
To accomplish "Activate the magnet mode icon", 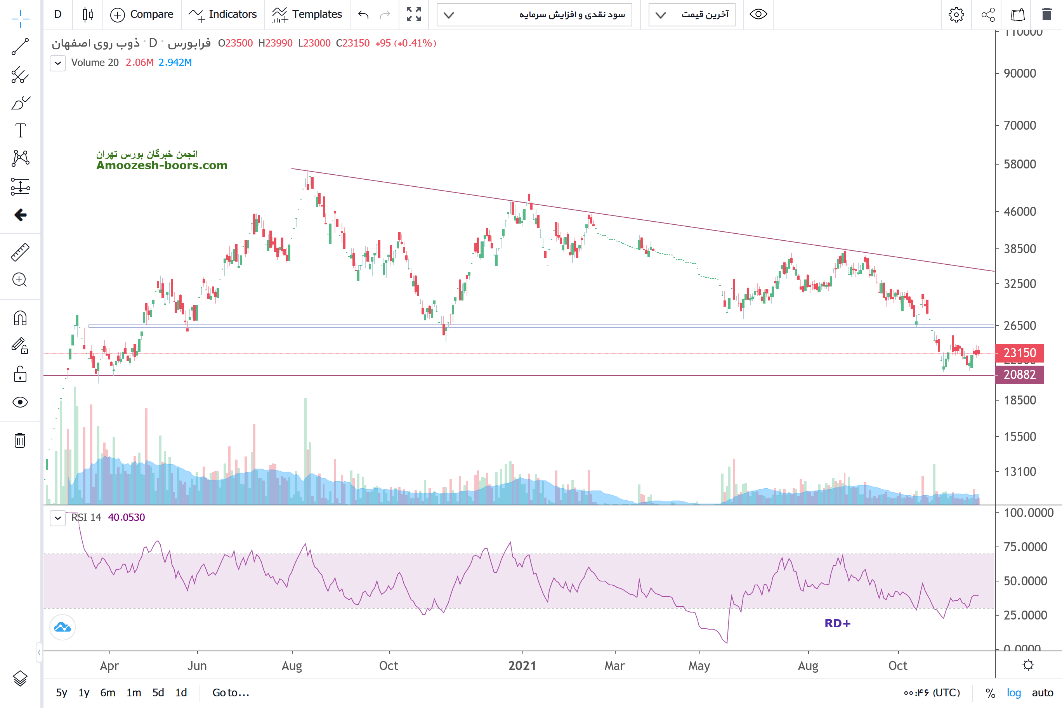I will (x=20, y=318).
